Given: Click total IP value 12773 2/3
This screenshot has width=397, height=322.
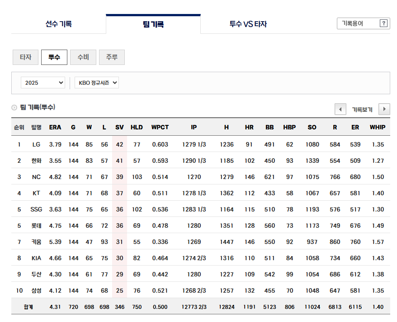Looking at the screenshot, I should point(194,307).
